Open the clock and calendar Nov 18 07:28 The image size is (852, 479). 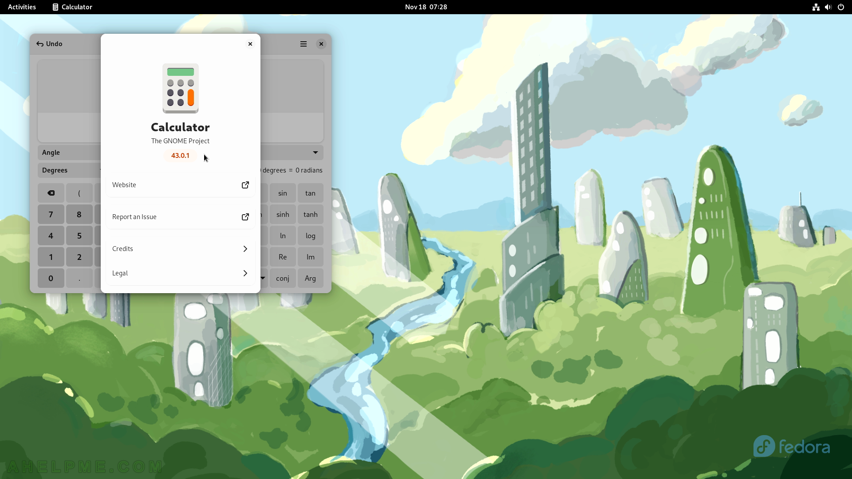point(426,7)
